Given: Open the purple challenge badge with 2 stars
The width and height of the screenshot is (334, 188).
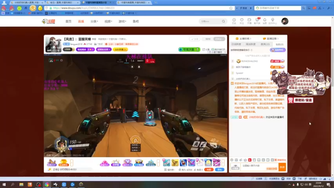Looking at the screenshot, I should click(85, 49).
